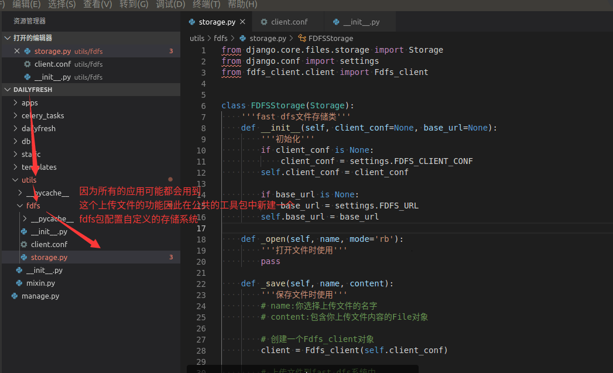This screenshot has width=613, height=373.
Task: Select the storage.py editor tab
Action: click(217, 22)
